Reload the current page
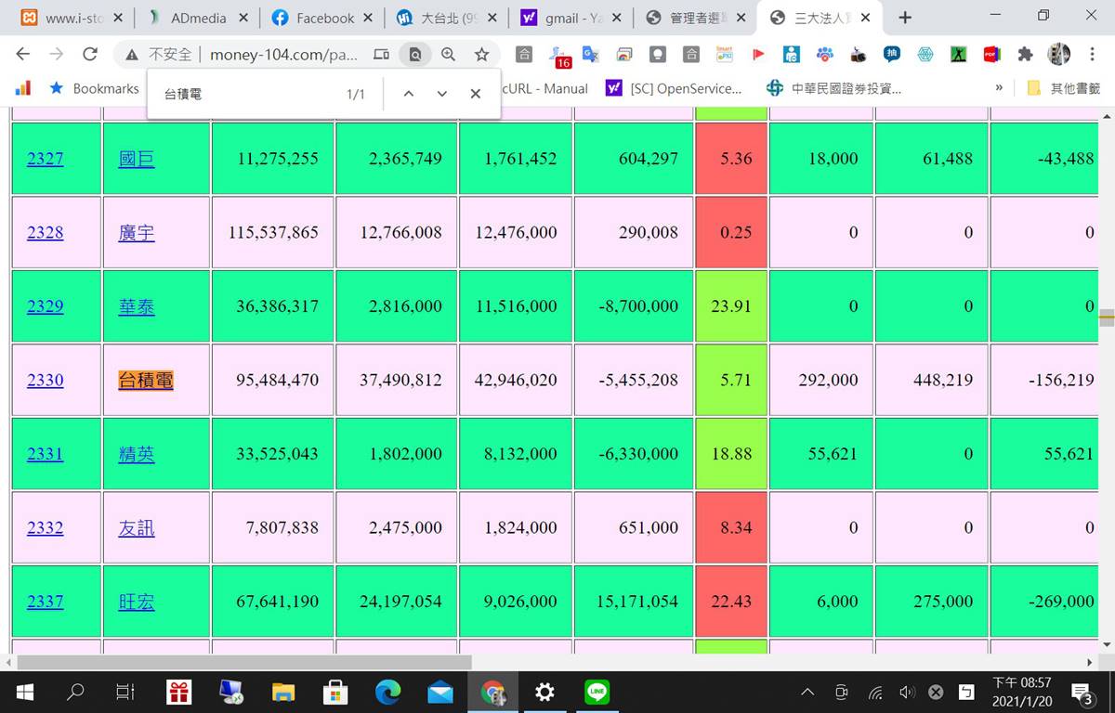Viewport: 1115px width, 713px height. (90, 55)
